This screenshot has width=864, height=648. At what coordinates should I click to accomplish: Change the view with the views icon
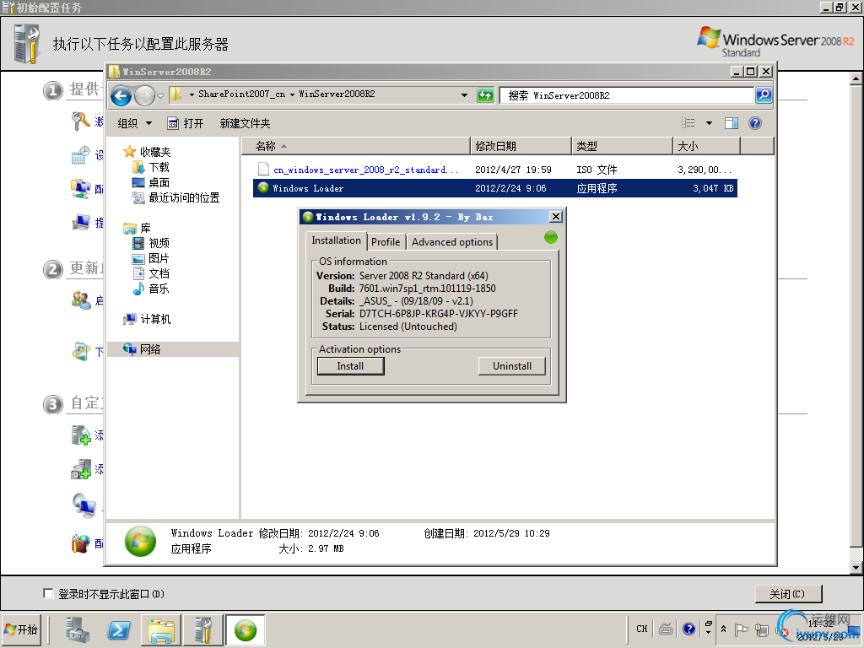[688, 123]
